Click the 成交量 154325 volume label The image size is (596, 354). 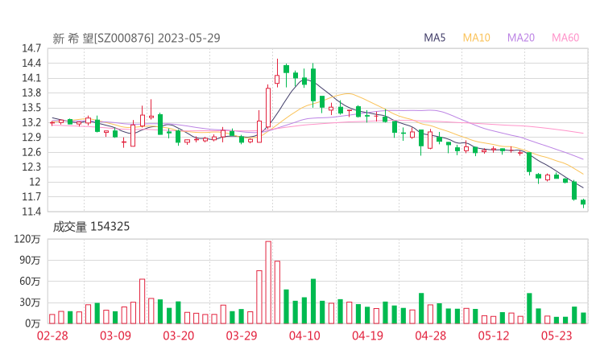[91, 227]
